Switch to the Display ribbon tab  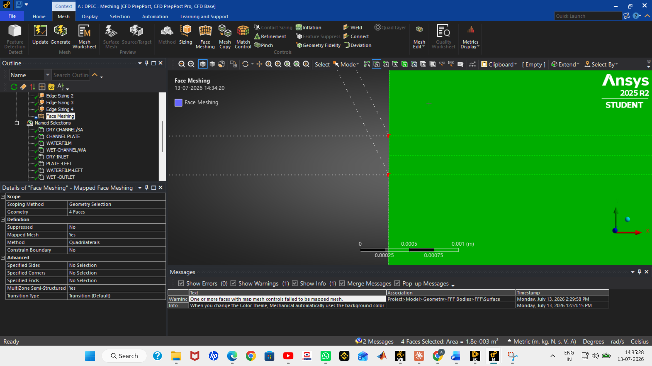coord(90,16)
